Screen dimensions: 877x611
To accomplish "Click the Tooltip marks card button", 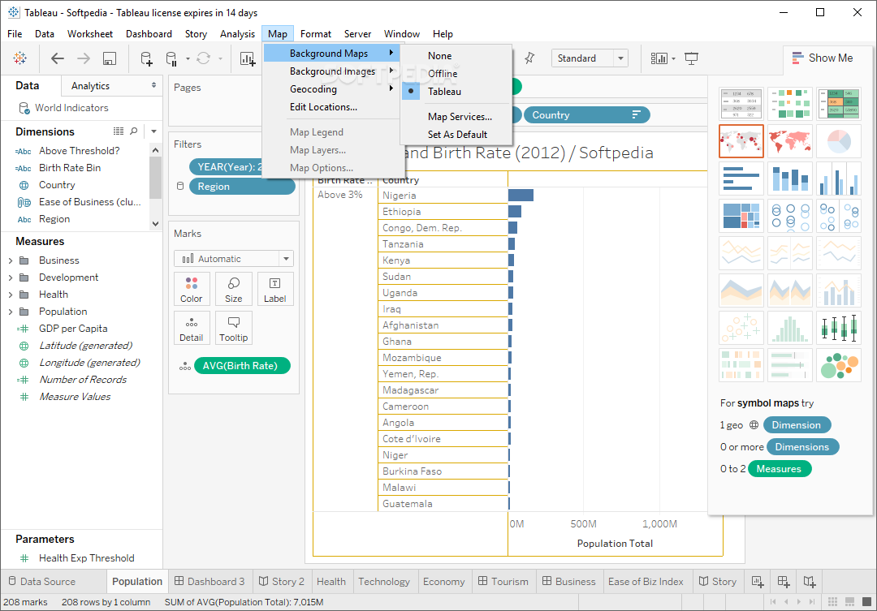I will point(233,328).
